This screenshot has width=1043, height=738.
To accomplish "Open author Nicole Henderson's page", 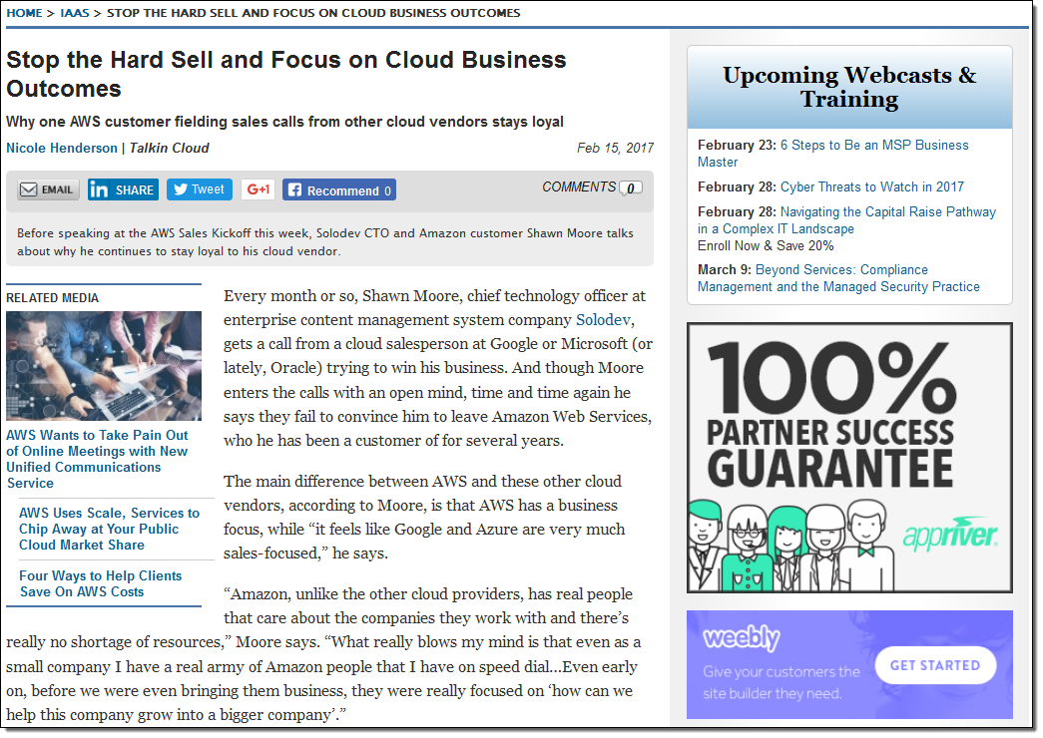I will [62, 149].
